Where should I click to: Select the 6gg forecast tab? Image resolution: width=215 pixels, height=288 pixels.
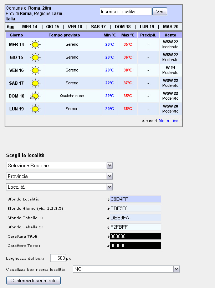(11, 27)
